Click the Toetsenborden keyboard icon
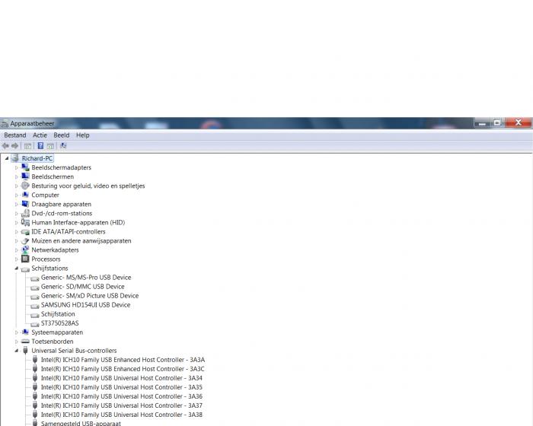The width and height of the screenshot is (533, 426). pos(25,341)
